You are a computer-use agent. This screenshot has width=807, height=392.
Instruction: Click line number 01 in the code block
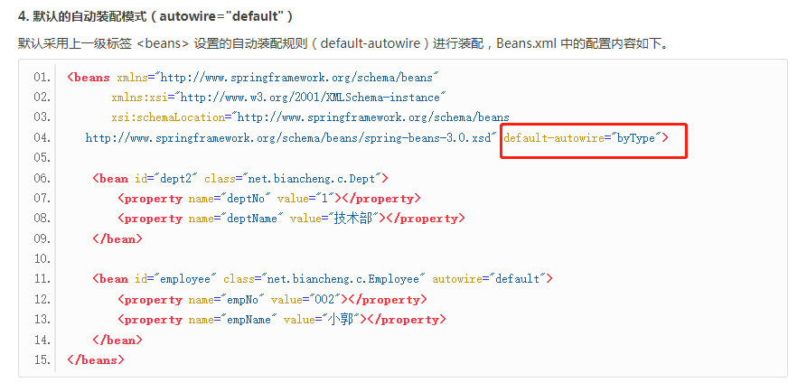(x=42, y=78)
